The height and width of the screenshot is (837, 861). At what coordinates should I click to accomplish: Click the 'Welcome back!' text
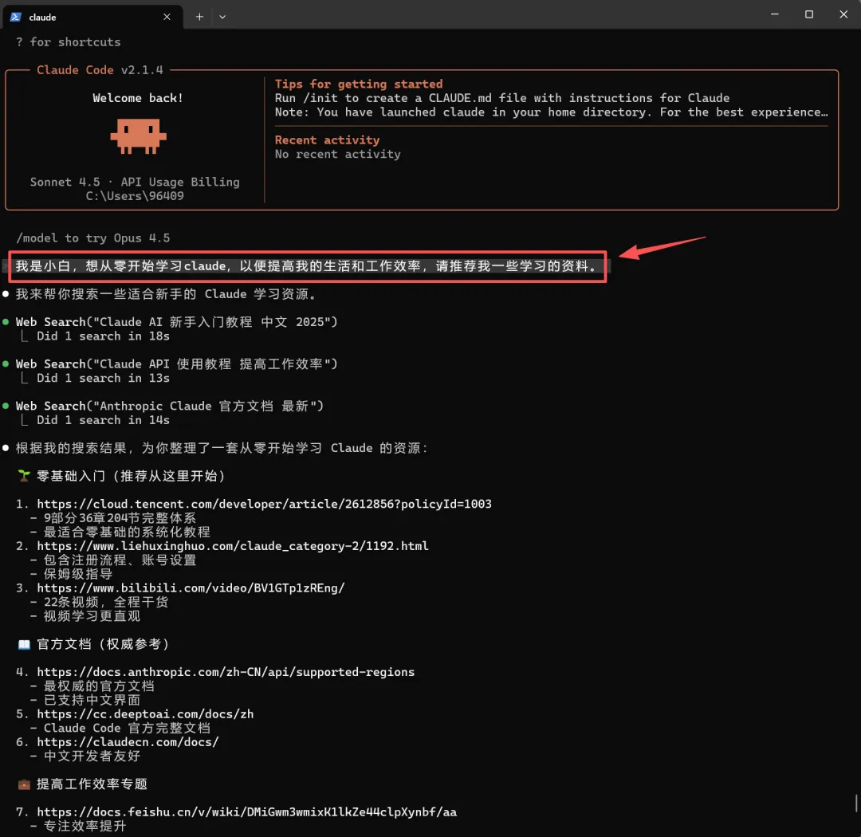(x=138, y=98)
